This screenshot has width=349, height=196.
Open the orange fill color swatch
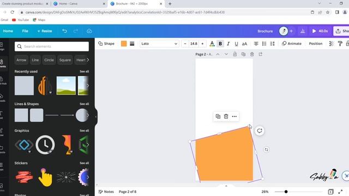(x=124, y=44)
